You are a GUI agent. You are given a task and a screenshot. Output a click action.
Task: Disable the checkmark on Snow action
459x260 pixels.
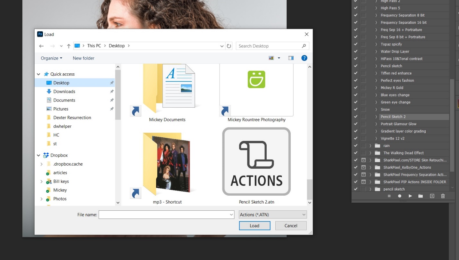355,109
